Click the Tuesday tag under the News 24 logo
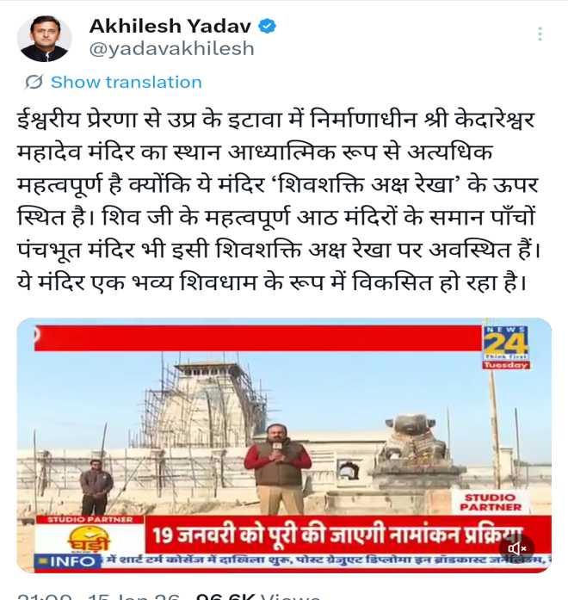Image resolution: width=568 pixels, height=600 pixels. [x=506, y=365]
